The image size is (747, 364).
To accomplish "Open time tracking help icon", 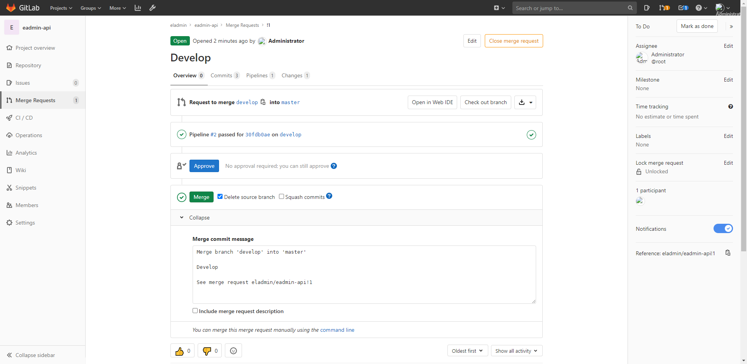I will (730, 106).
